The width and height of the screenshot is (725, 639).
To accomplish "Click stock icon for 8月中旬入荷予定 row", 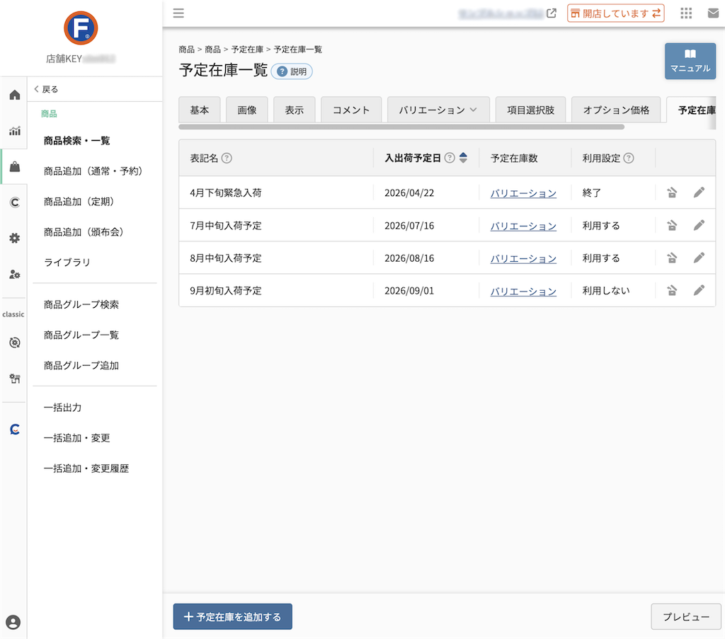I will pyautogui.click(x=672, y=258).
